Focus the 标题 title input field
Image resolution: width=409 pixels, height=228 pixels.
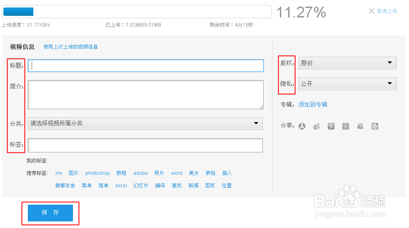(146, 66)
